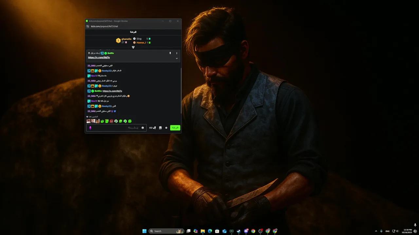Click the three-circles icon left of the shop icon
This screenshot has width=419, height=235.
coord(155,128)
